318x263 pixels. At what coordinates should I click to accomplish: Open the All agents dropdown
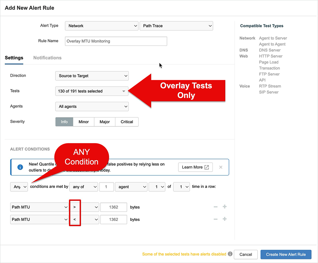coord(92,107)
